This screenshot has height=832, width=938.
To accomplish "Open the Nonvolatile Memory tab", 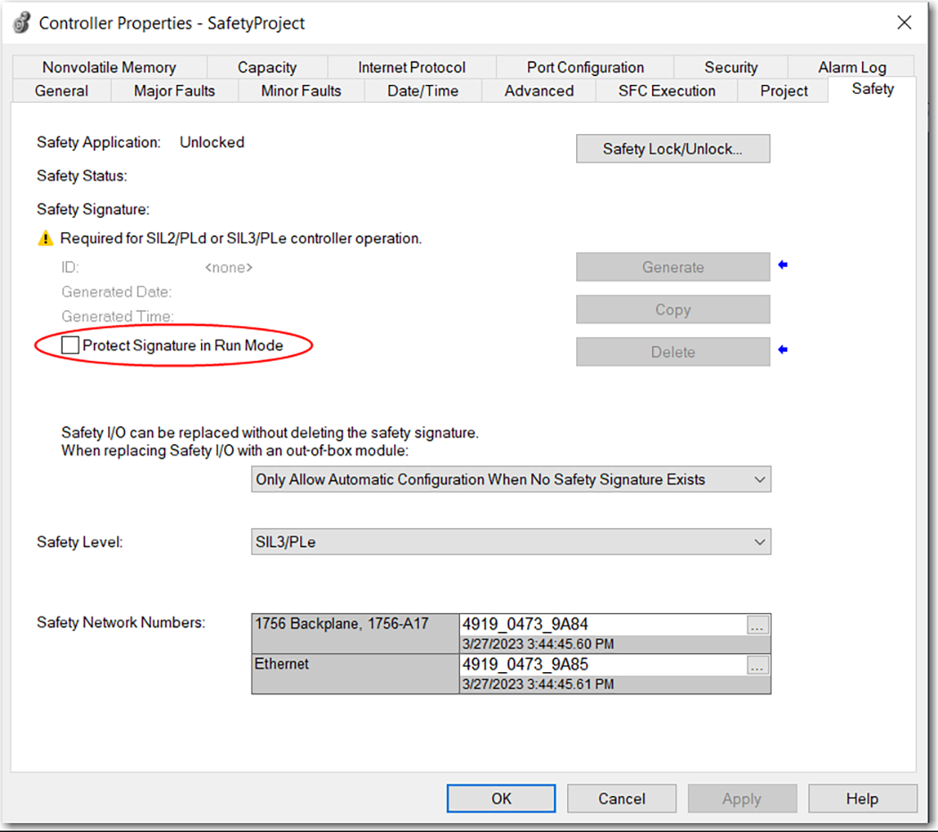I will click(109, 68).
